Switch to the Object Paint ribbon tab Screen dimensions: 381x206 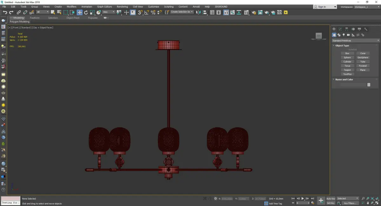[73, 18]
